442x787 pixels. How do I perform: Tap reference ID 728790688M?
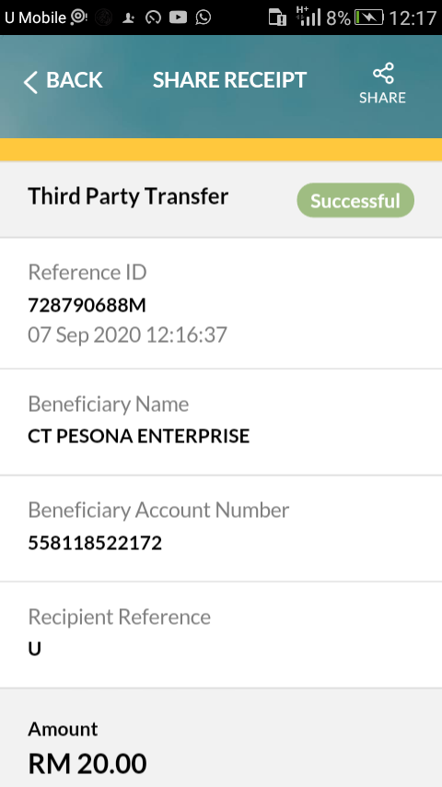coord(87,305)
